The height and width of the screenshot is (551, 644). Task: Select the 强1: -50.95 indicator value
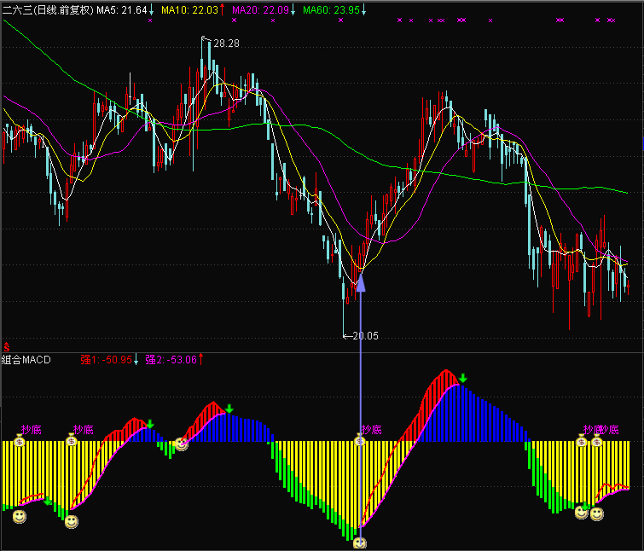click(x=107, y=360)
